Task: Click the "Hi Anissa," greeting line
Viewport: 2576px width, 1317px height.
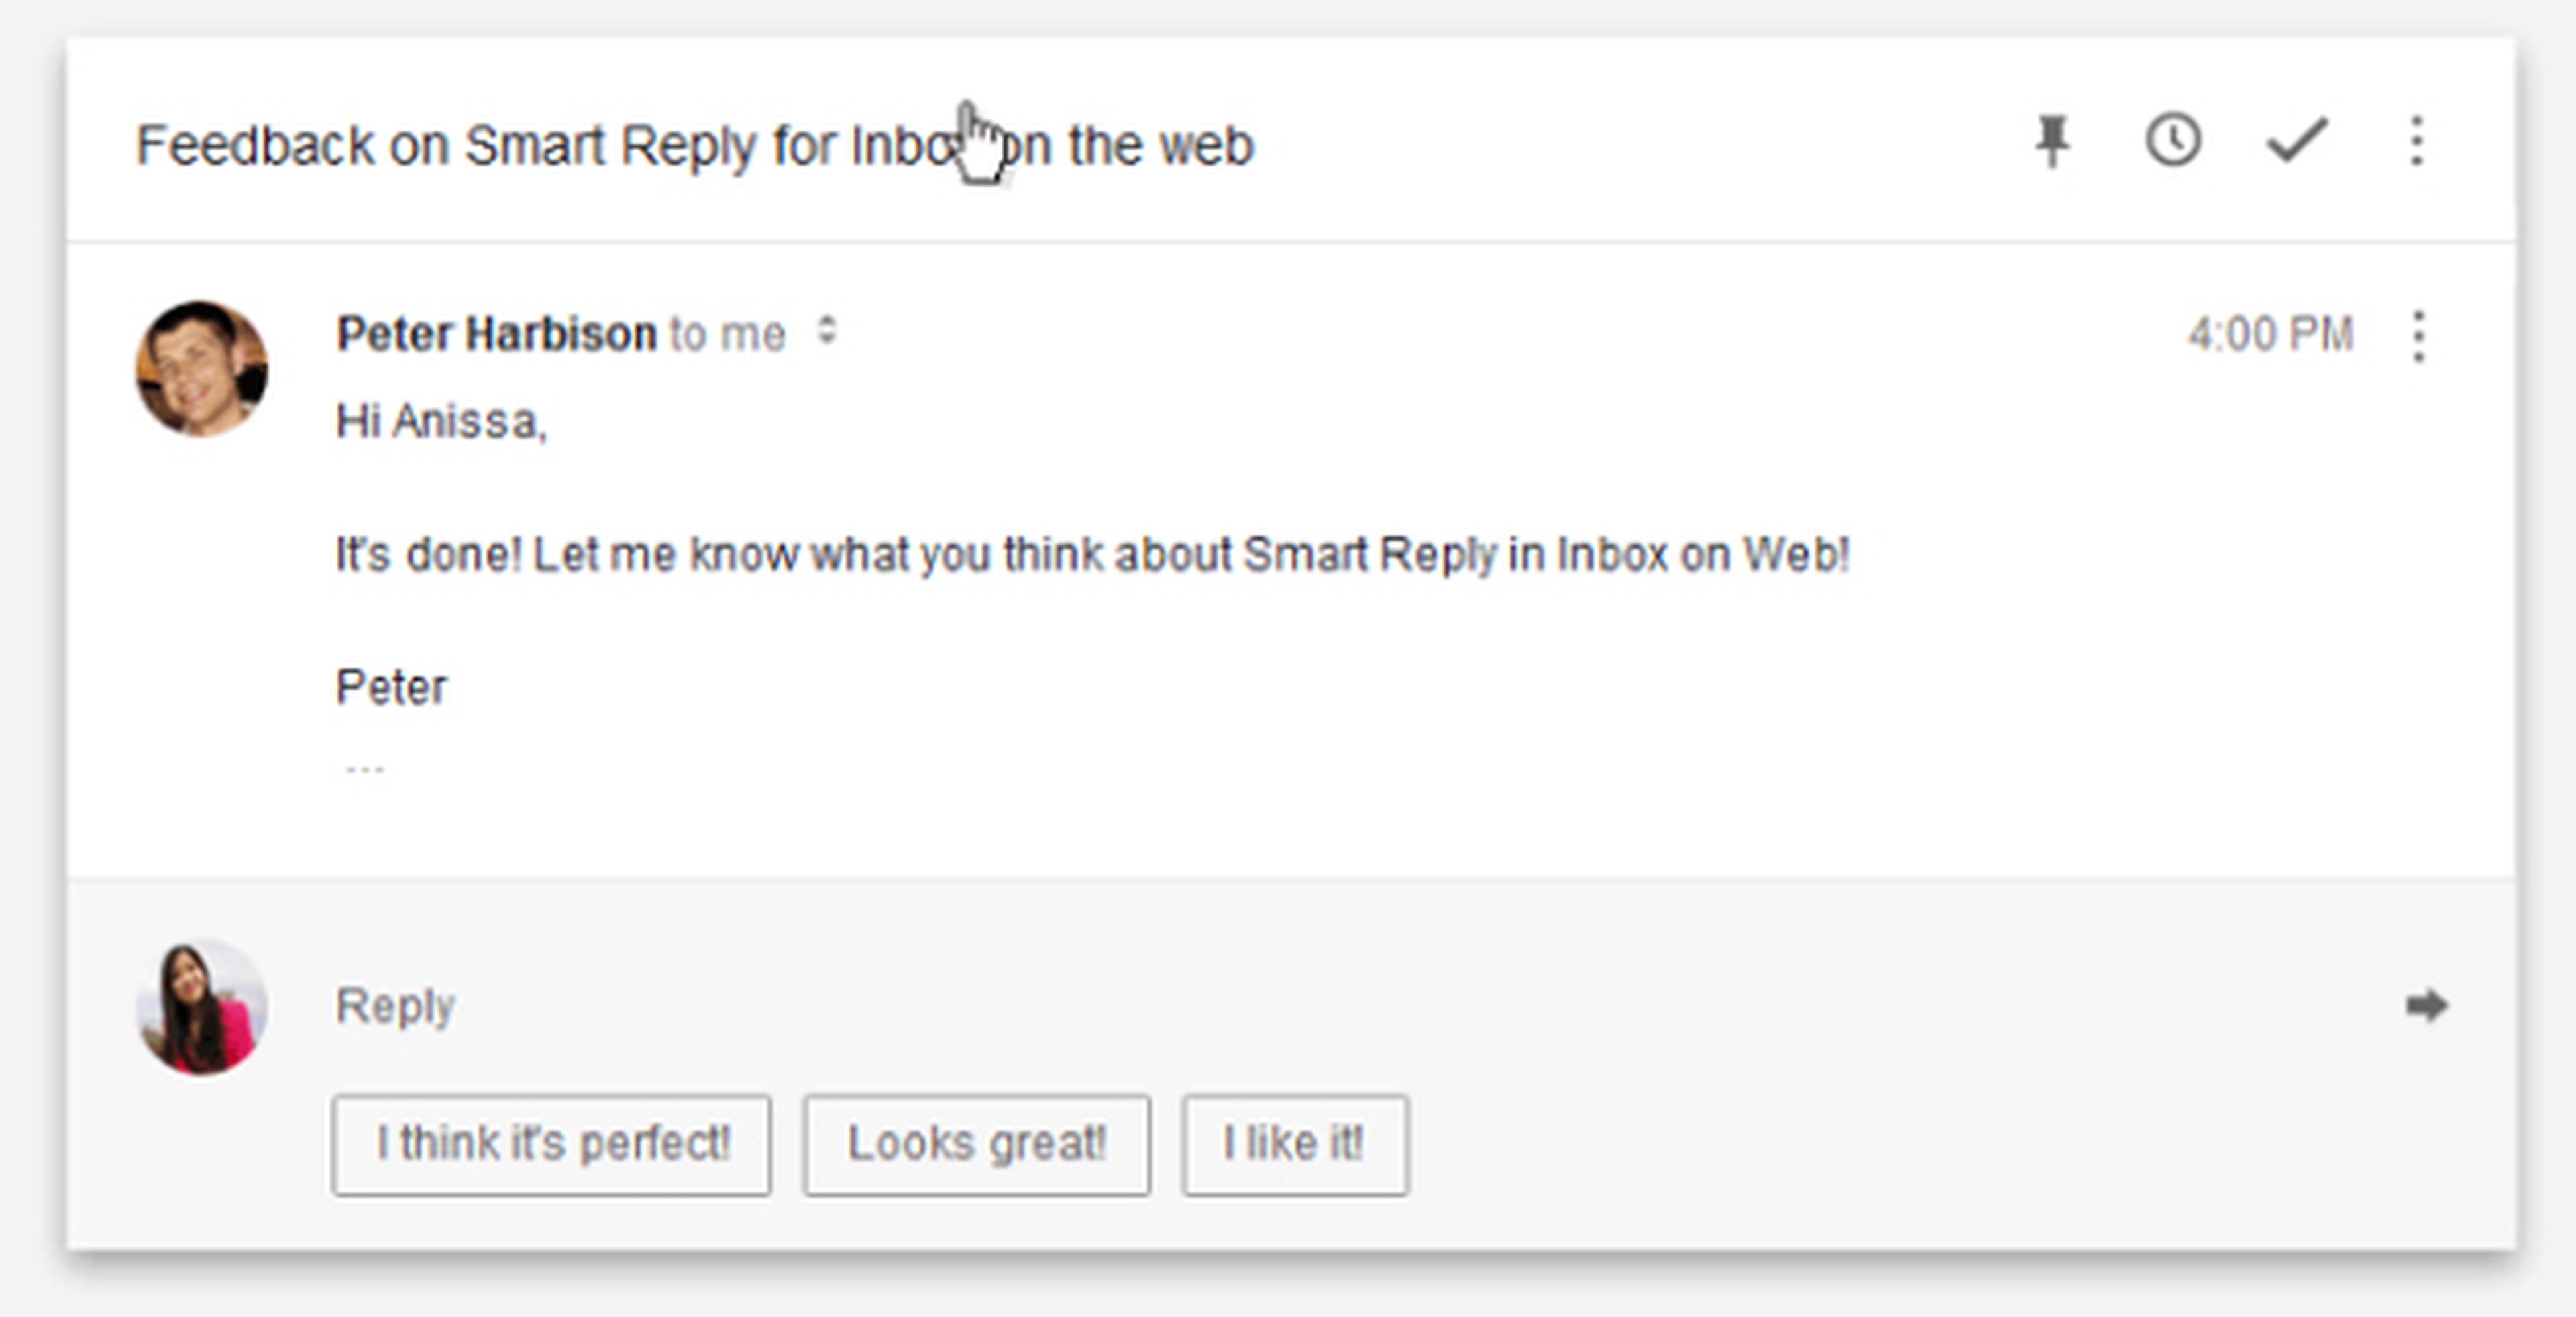Action: [442, 421]
